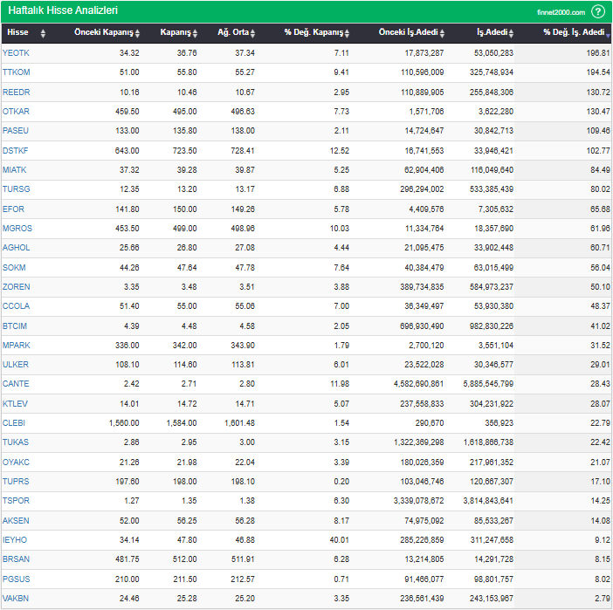This screenshot has height=610, width=613.
Task: Sort table using Önceki Kapanış arrows
Action: coord(138,33)
